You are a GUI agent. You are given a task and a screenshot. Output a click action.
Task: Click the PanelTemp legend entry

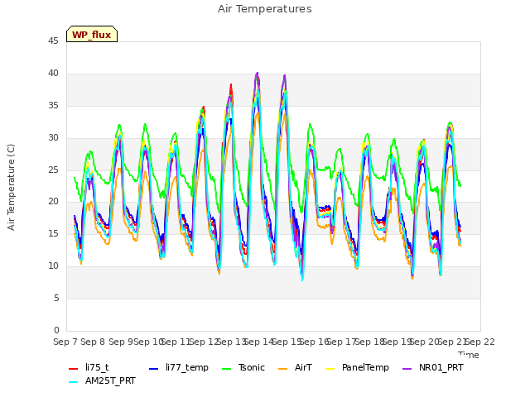coord(357,367)
